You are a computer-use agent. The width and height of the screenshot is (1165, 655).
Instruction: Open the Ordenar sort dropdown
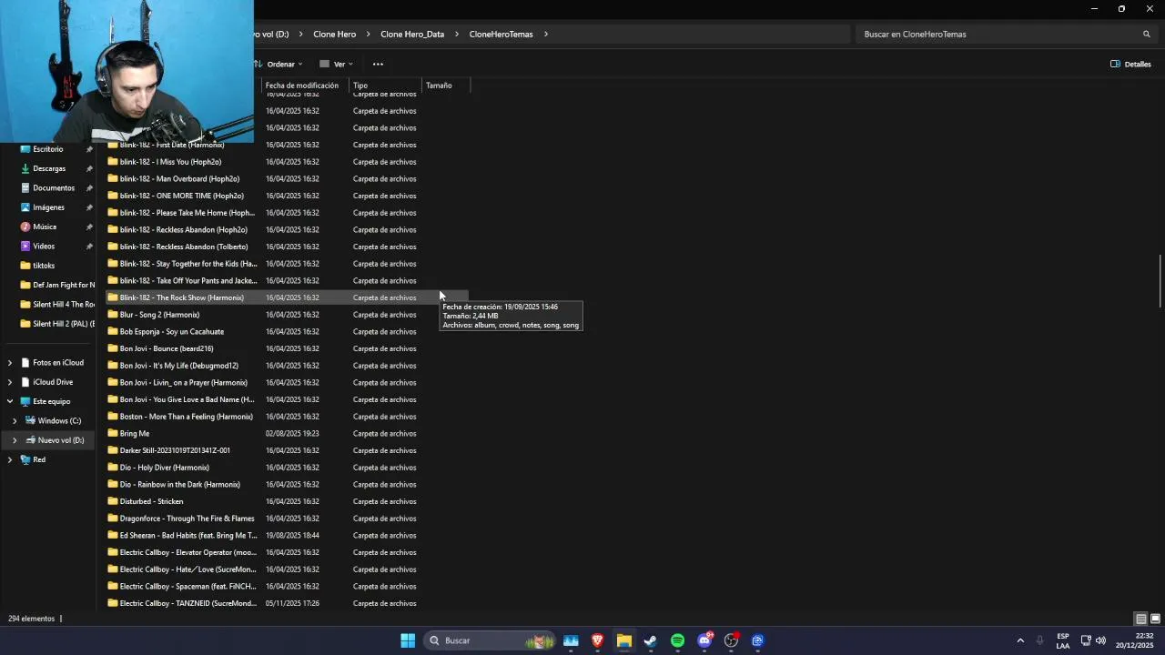pyautogui.click(x=278, y=64)
